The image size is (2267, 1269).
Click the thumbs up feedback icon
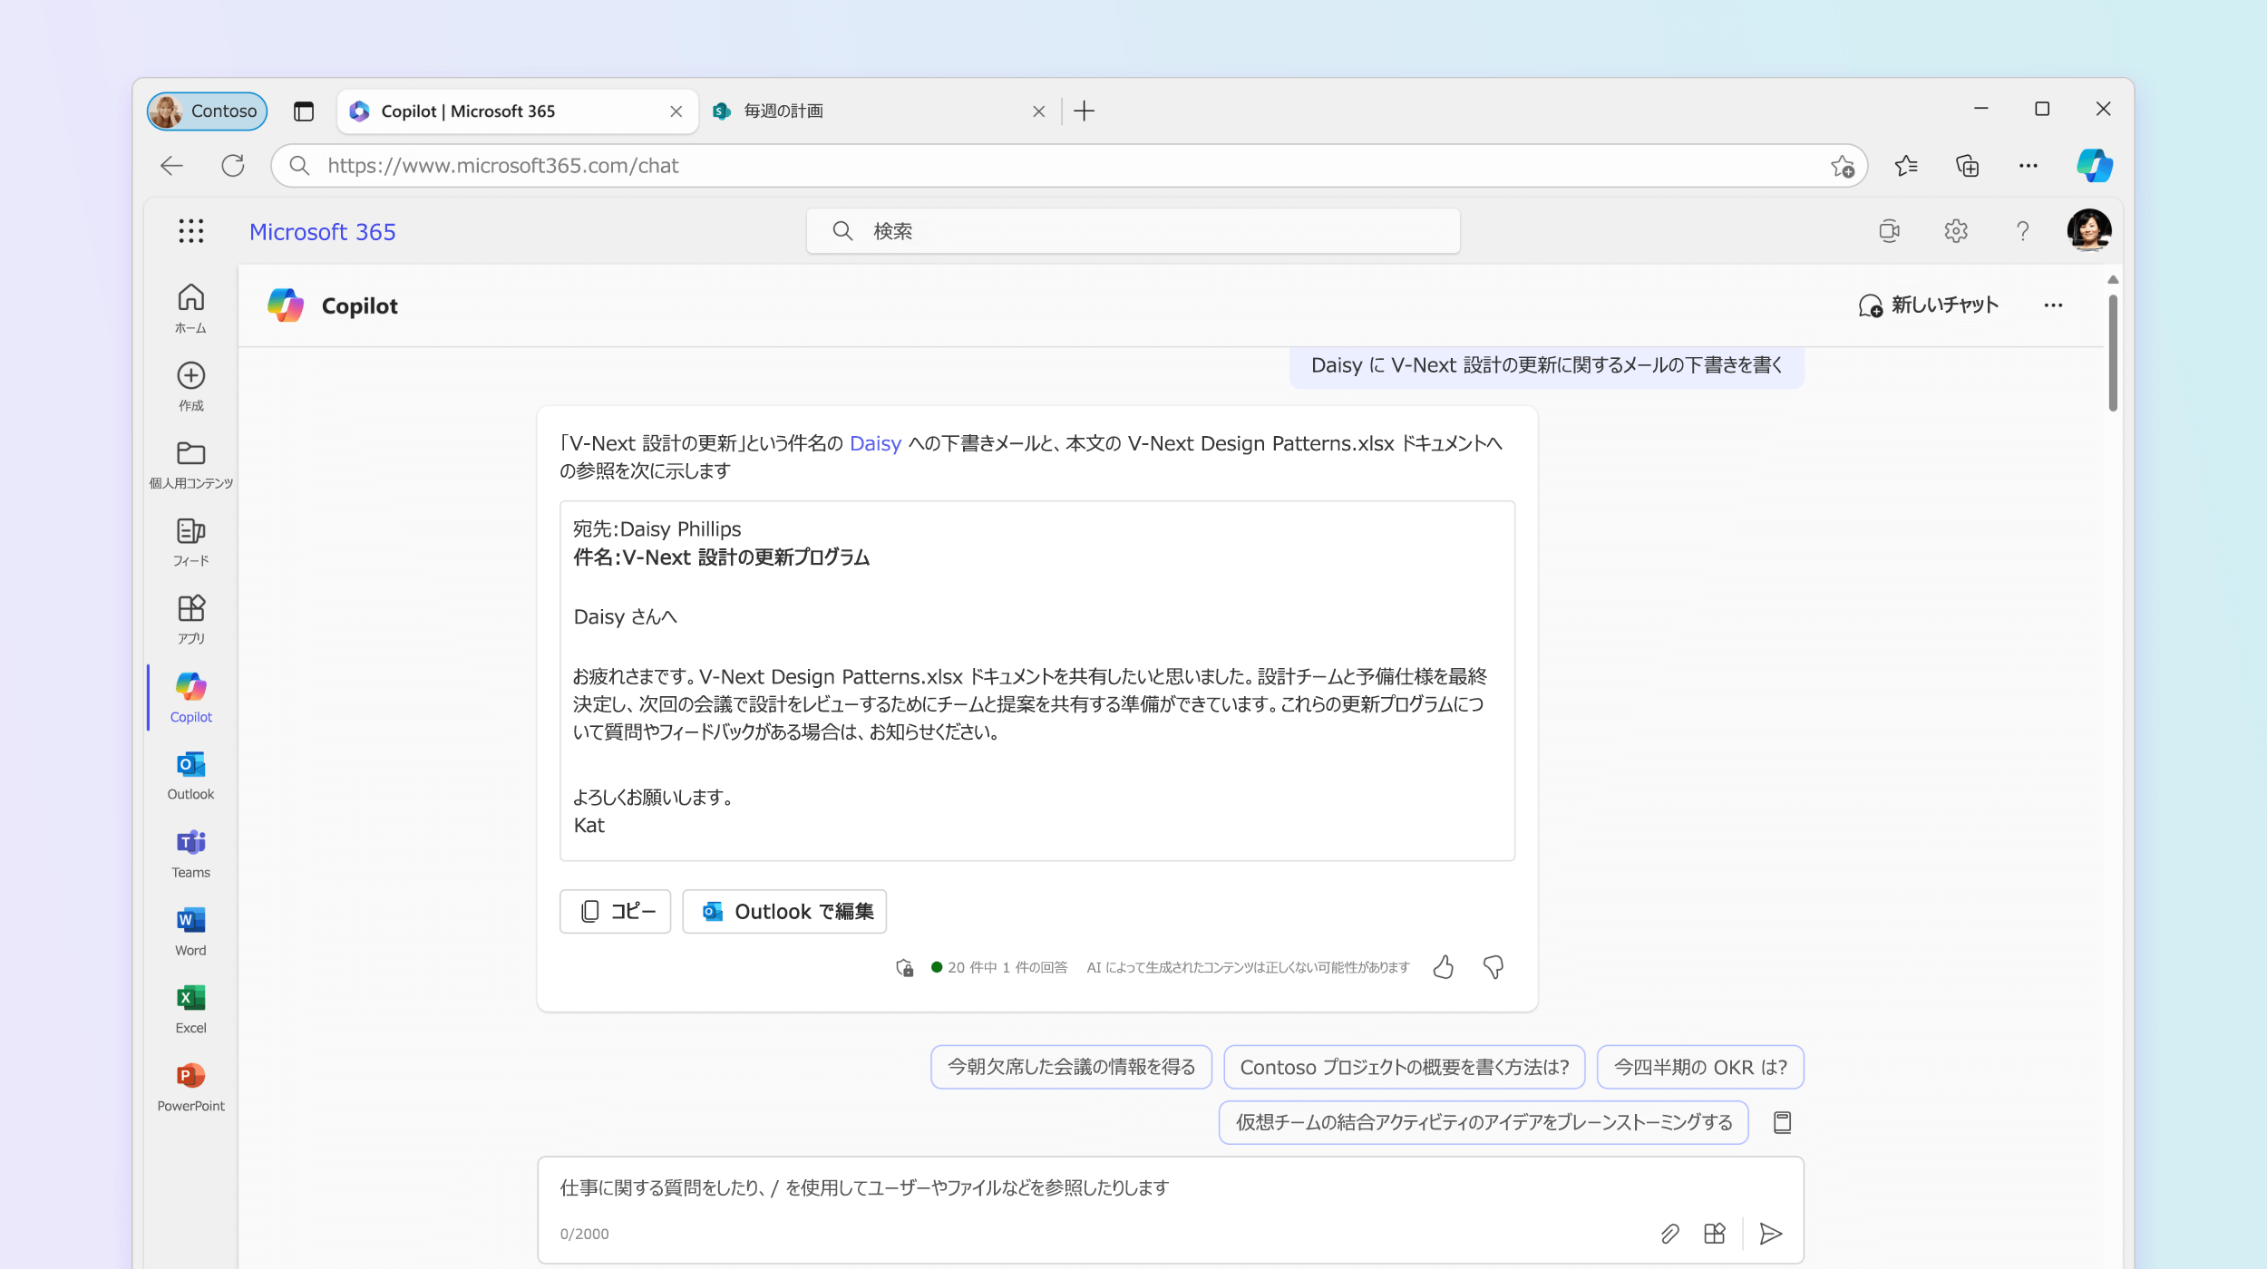pyautogui.click(x=1444, y=967)
